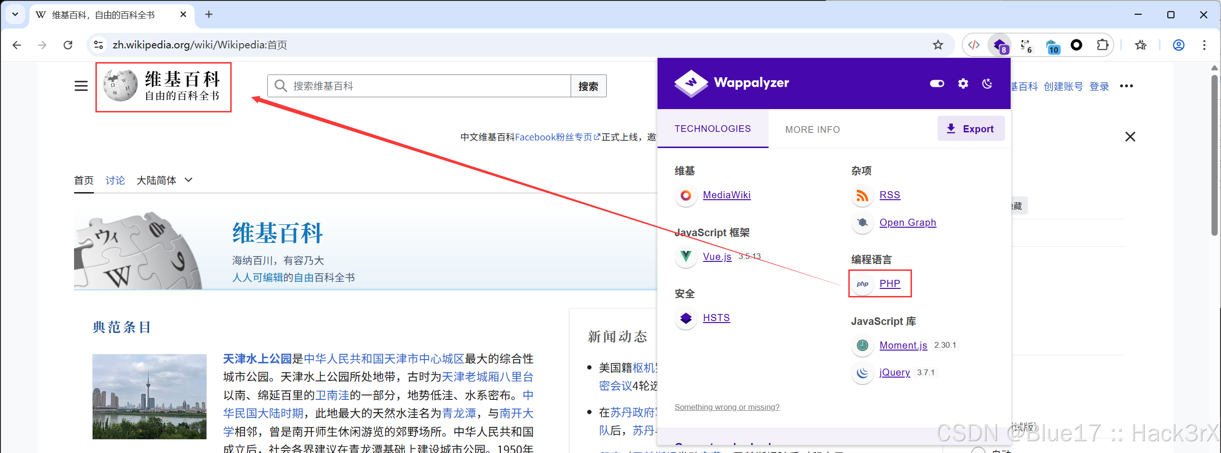This screenshot has width=1221, height=453.
Task: Open site information icon in address bar
Action: (98, 45)
